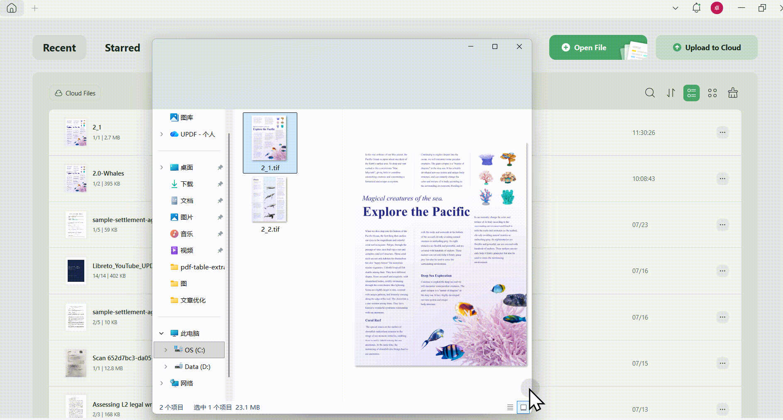
Task: Open more options for 2.0-Whales row
Action: pyautogui.click(x=722, y=178)
